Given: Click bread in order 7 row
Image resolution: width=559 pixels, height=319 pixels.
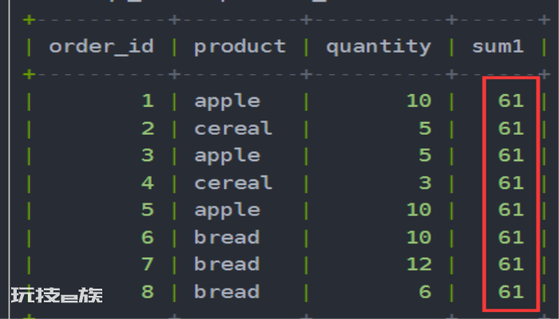Looking at the screenshot, I should tap(227, 264).
